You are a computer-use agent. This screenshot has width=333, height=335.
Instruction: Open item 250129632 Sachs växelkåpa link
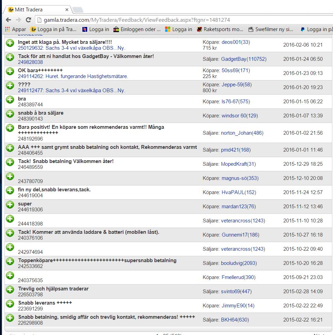coord(71,48)
